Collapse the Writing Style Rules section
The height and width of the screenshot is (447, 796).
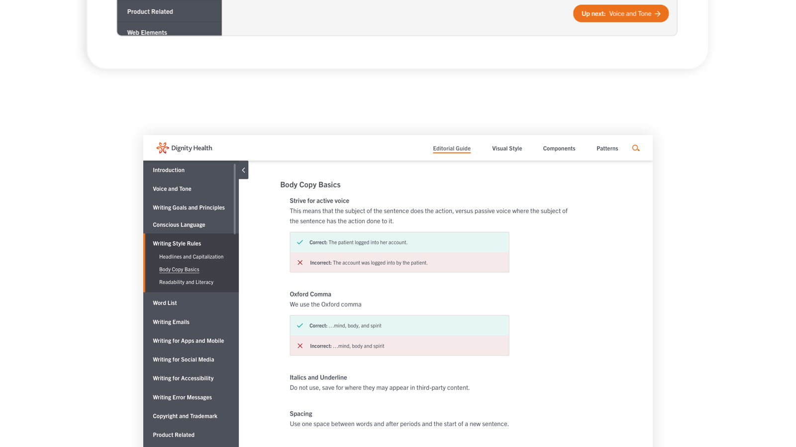[177, 243]
